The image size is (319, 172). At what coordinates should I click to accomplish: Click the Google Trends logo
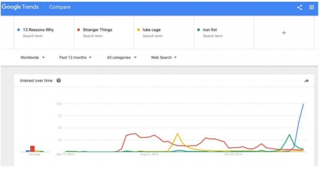pyautogui.click(x=20, y=7)
